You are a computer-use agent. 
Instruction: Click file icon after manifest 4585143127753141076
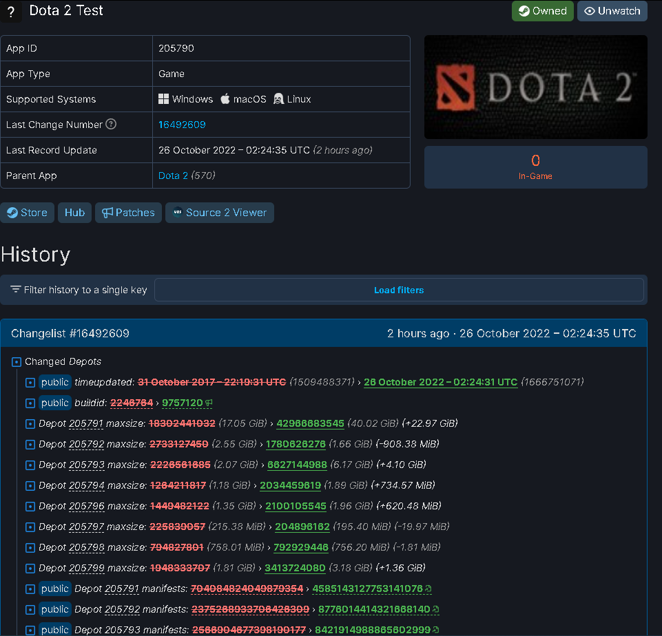[428, 589]
